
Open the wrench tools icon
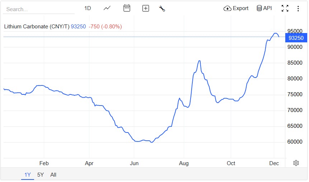pos(162,8)
